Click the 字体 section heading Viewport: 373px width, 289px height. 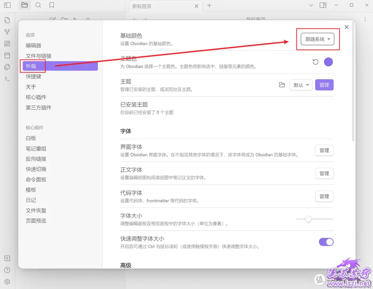(126, 131)
